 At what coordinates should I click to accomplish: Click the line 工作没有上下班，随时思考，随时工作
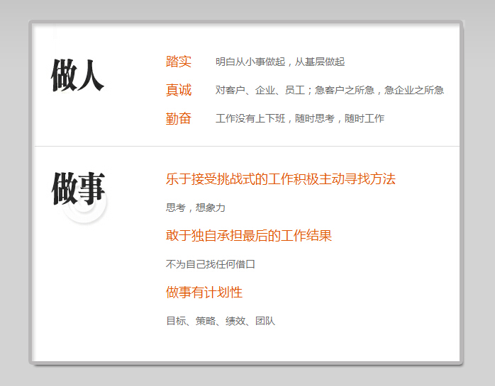(300, 118)
